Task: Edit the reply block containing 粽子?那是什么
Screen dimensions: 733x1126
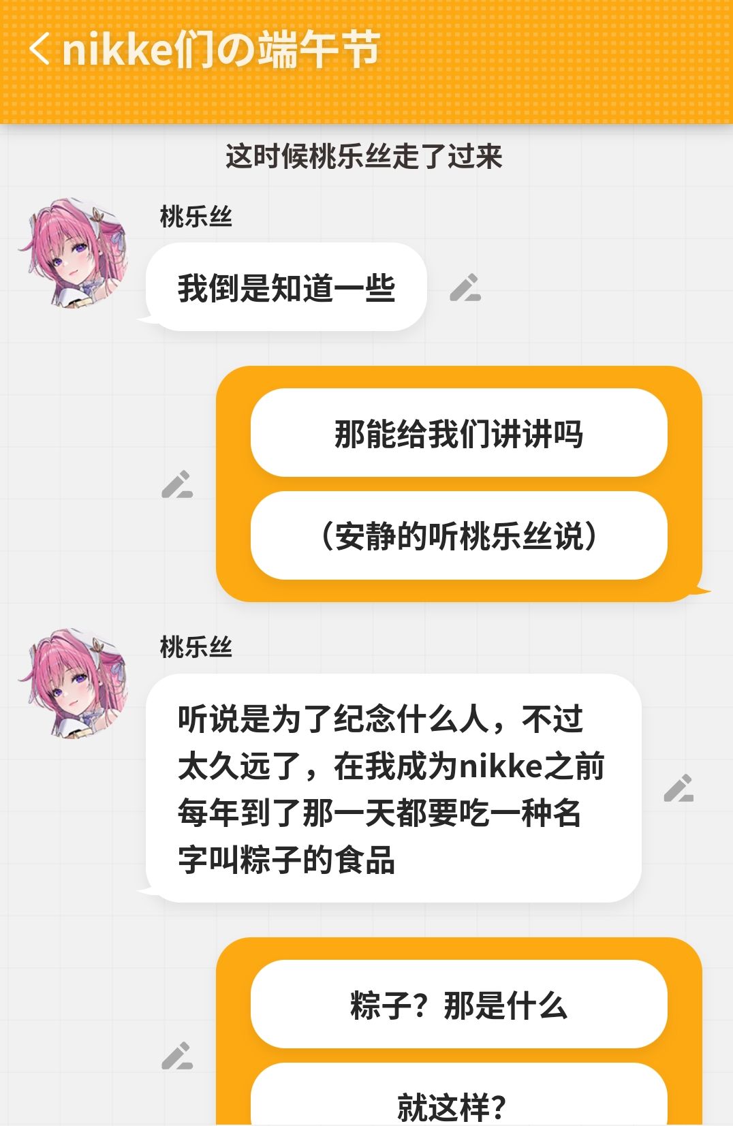Action: [x=177, y=1056]
